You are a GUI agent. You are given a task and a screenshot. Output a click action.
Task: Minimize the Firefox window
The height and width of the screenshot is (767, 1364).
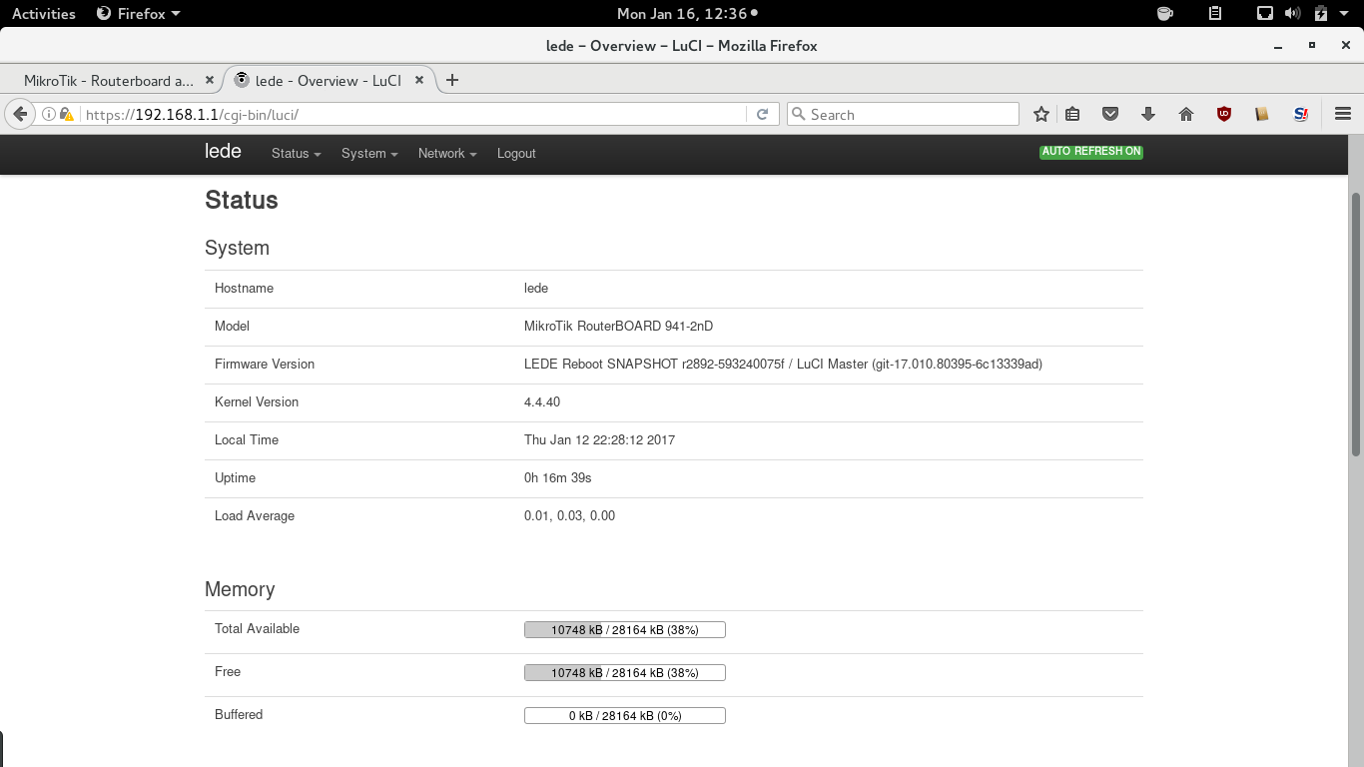pos(1279,46)
